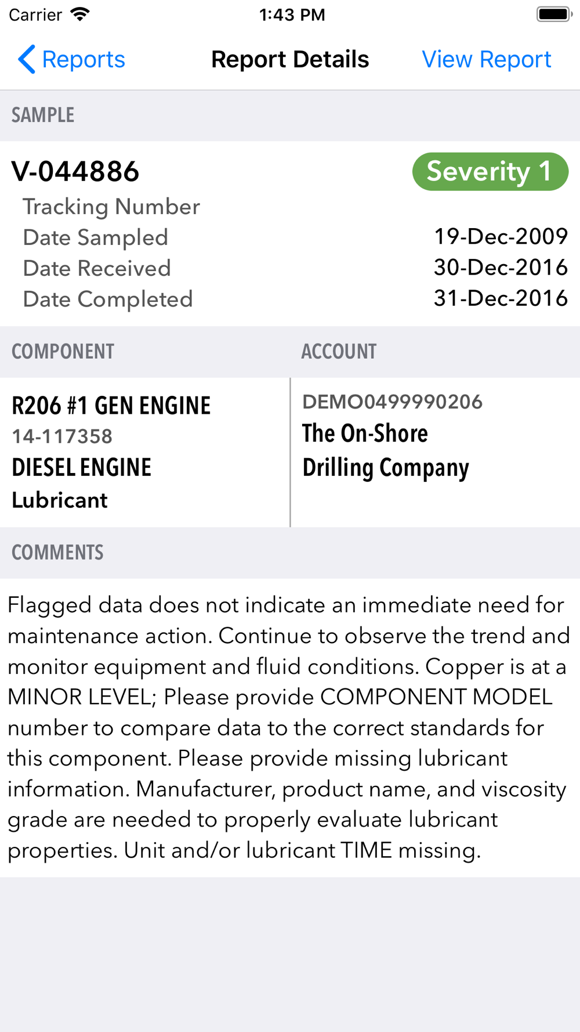580x1032 pixels.
Task: Tap Date Received value 30-Dec-2016
Action: pos(501,268)
